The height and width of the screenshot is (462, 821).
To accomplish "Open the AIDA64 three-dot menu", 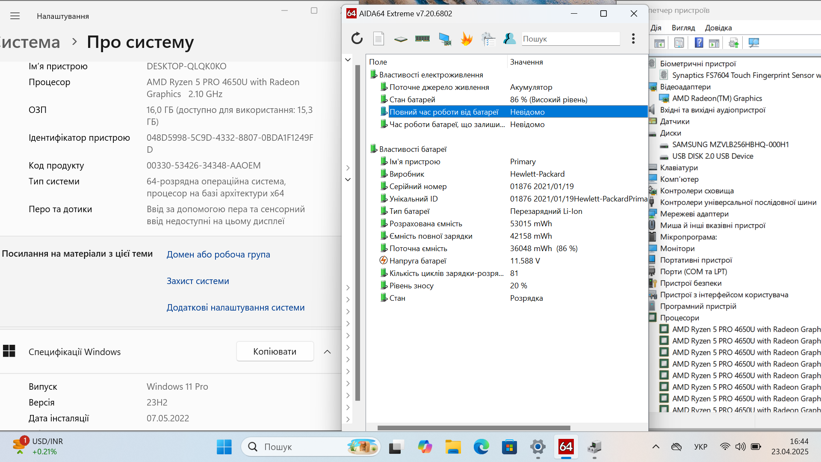I will [x=633, y=39].
